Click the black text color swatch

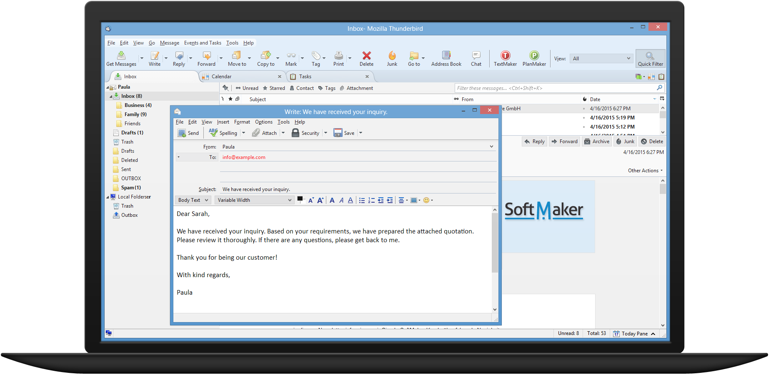[300, 199]
